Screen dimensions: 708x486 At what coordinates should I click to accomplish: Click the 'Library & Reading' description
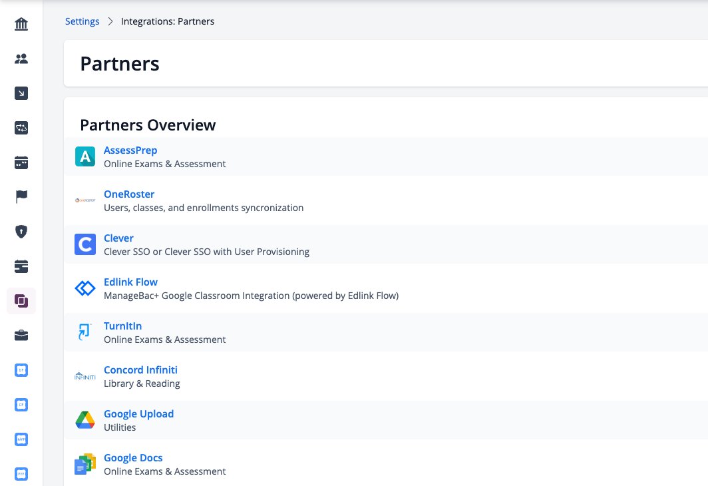(142, 383)
